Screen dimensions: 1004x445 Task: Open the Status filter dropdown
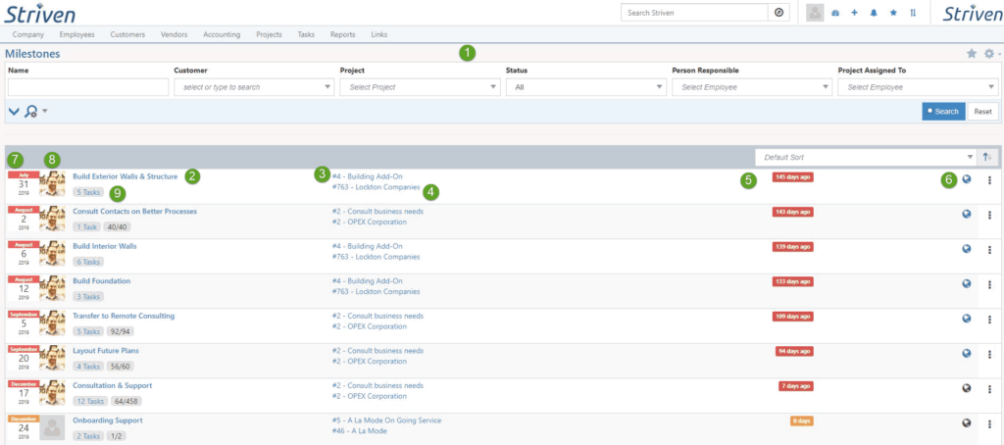click(x=586, y=87)
